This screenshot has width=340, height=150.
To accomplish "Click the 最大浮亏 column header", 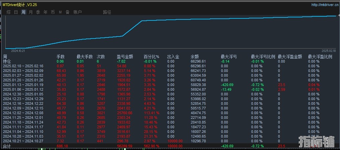I will pyautogui.click(x=229, y=57).
